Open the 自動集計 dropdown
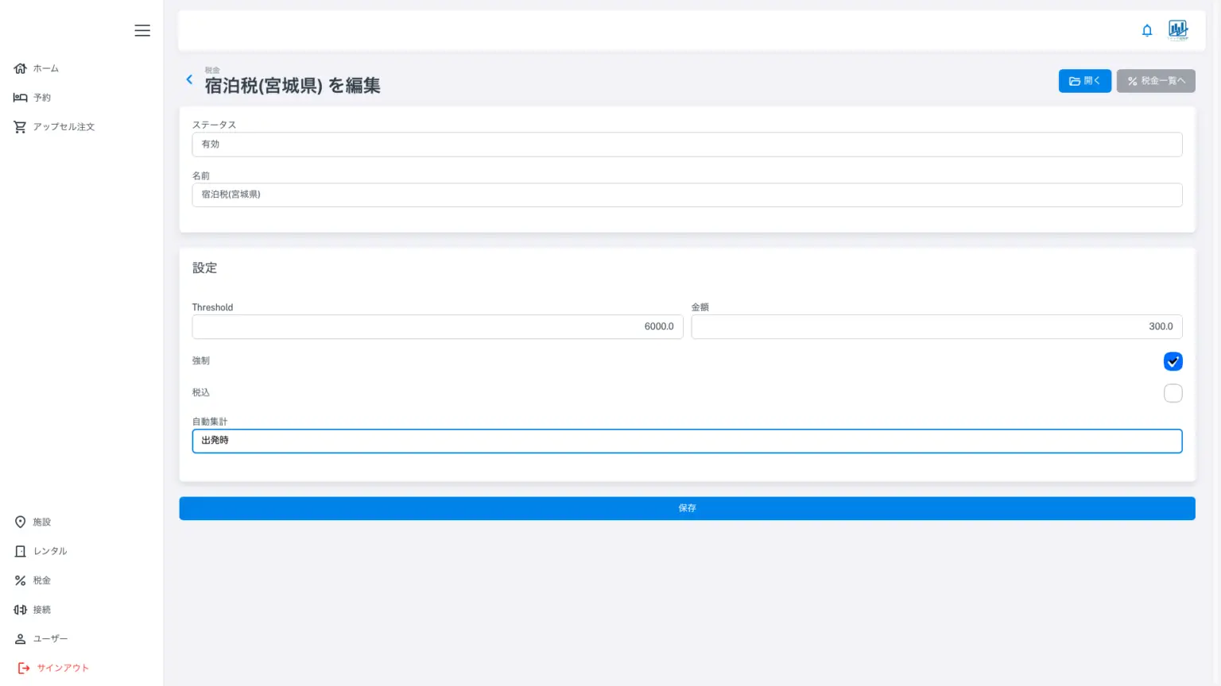The height and width of the screenshot is (686, 1221). coord(687,441)
